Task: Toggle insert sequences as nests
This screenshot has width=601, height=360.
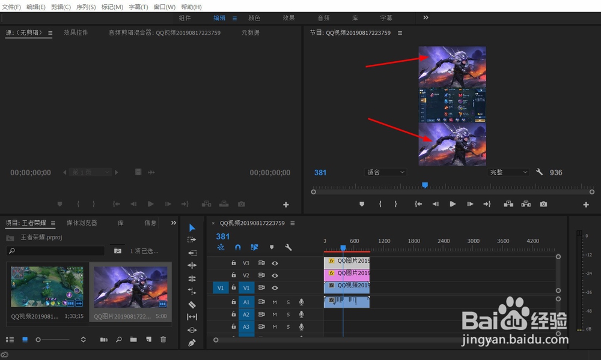Action: click(221, 248)
